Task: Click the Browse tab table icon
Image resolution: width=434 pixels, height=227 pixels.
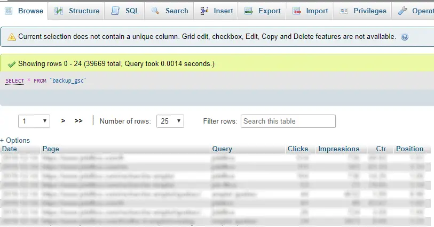Action: (9, 11)
